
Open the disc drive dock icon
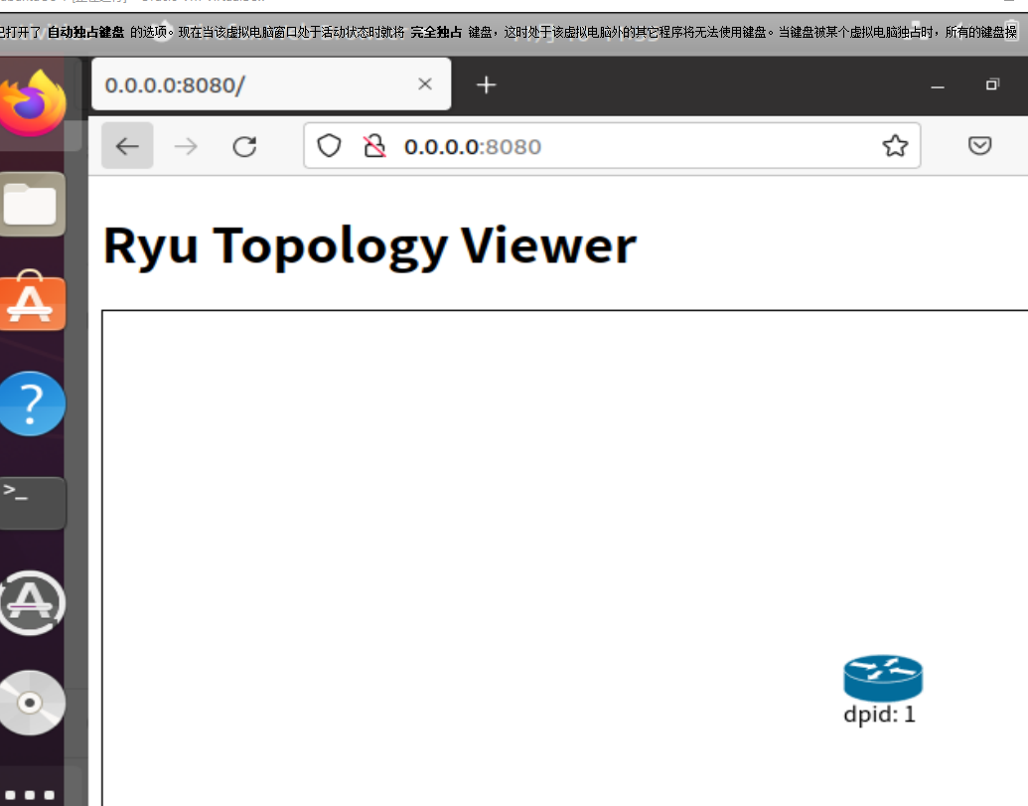coord(32,703)
